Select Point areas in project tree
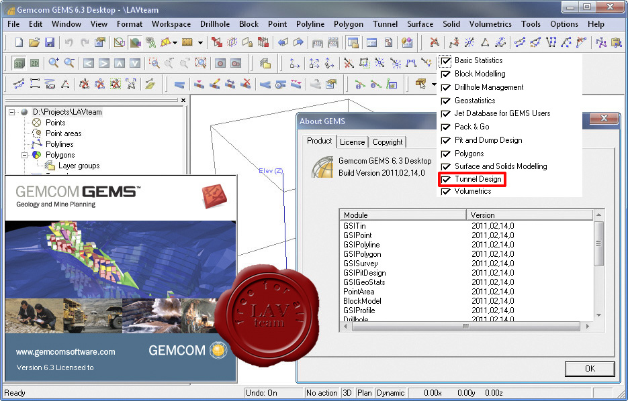The height and width of the screenshot is (401, 628). [x=63, y=133]
